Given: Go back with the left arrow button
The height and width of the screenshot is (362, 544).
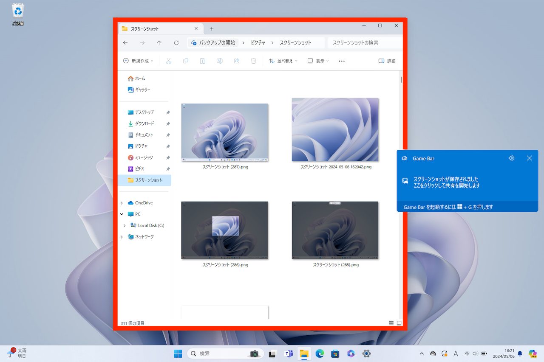Looking at the screenshot, I should coord(125,43).
